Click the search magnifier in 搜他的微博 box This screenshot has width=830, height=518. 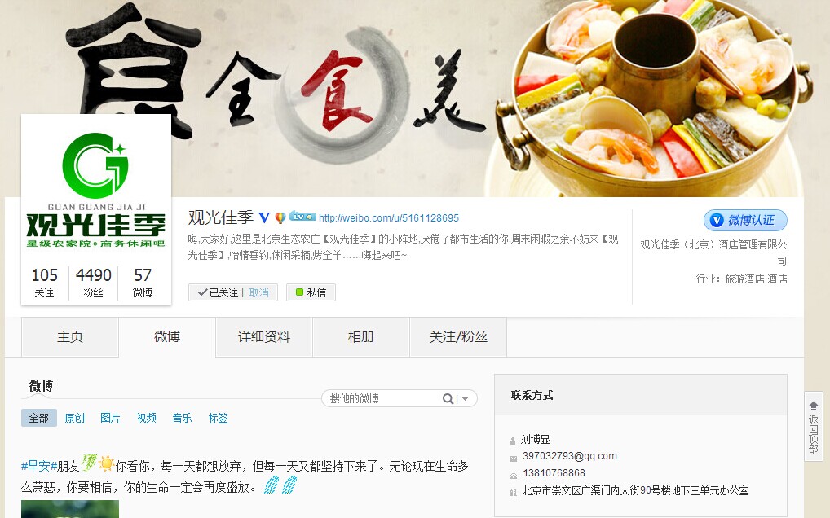(x=448, y=398)
